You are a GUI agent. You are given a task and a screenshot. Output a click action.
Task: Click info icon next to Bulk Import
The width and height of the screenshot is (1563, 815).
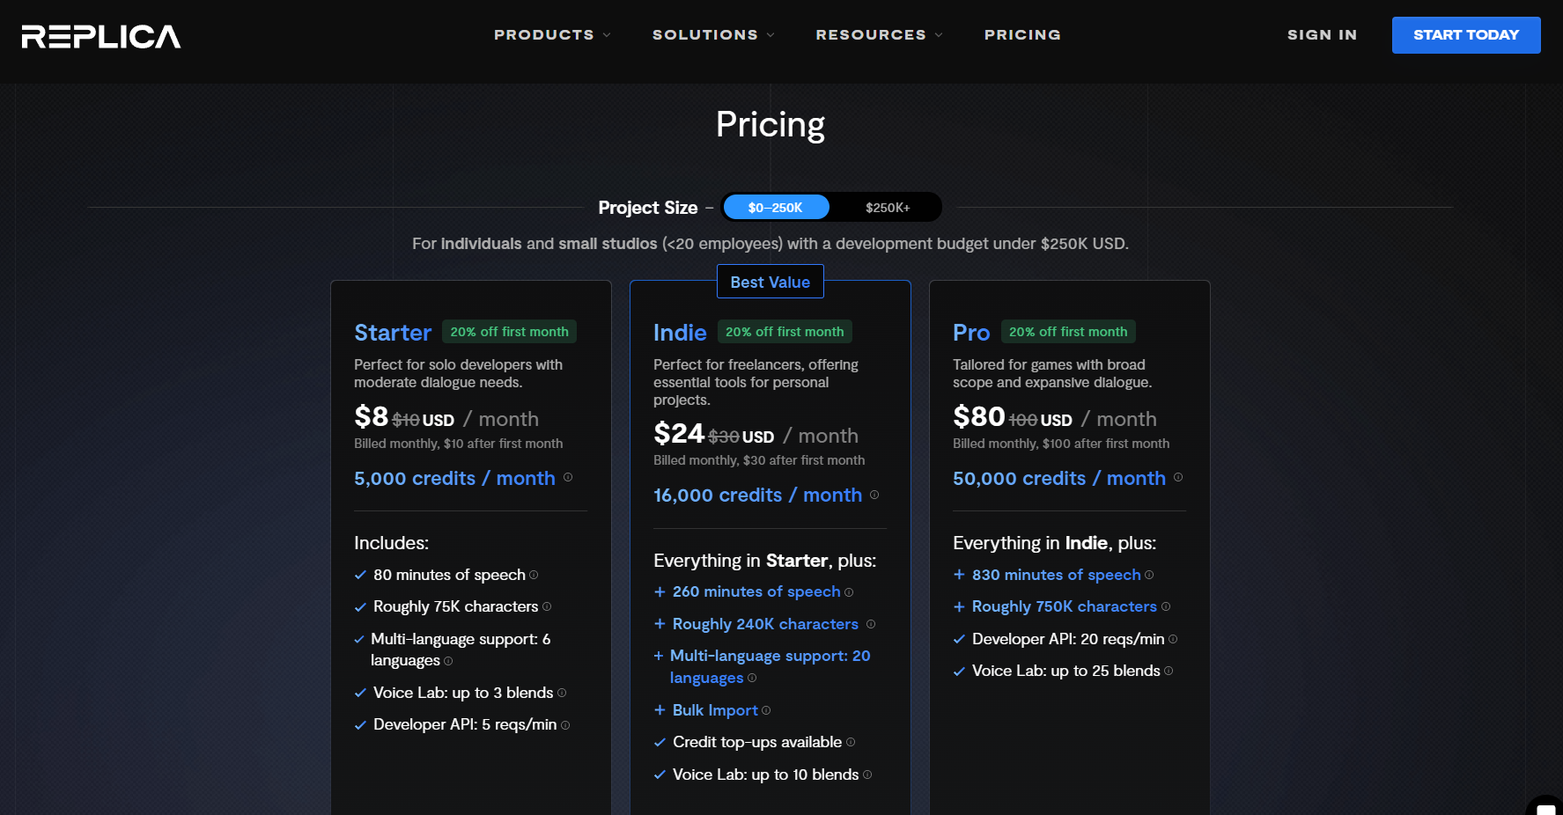[766, 711]
